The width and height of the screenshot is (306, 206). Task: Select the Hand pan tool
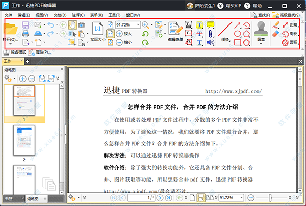(72, 25)
